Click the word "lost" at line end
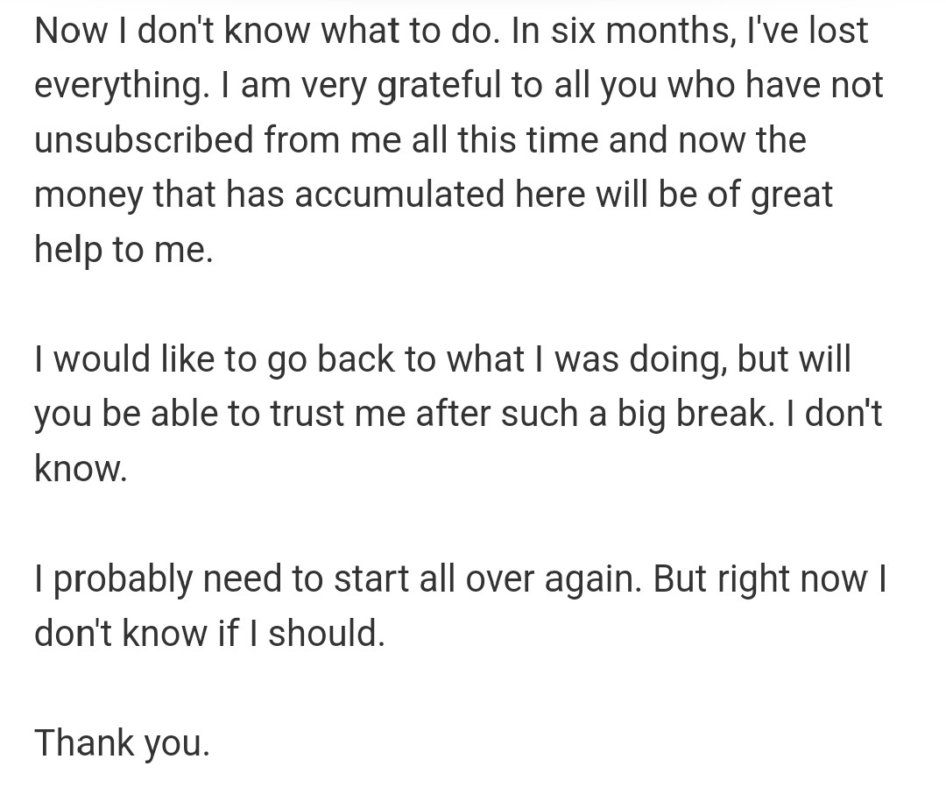The width and height of the screenshot is (946, 802). 838,30
